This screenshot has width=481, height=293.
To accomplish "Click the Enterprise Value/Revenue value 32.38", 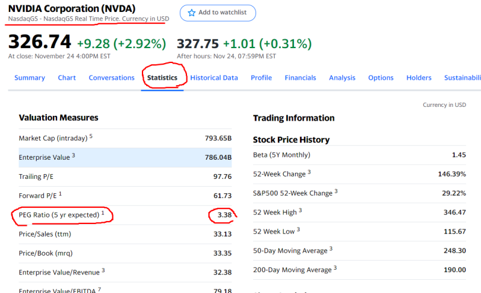I will [222, 272].
